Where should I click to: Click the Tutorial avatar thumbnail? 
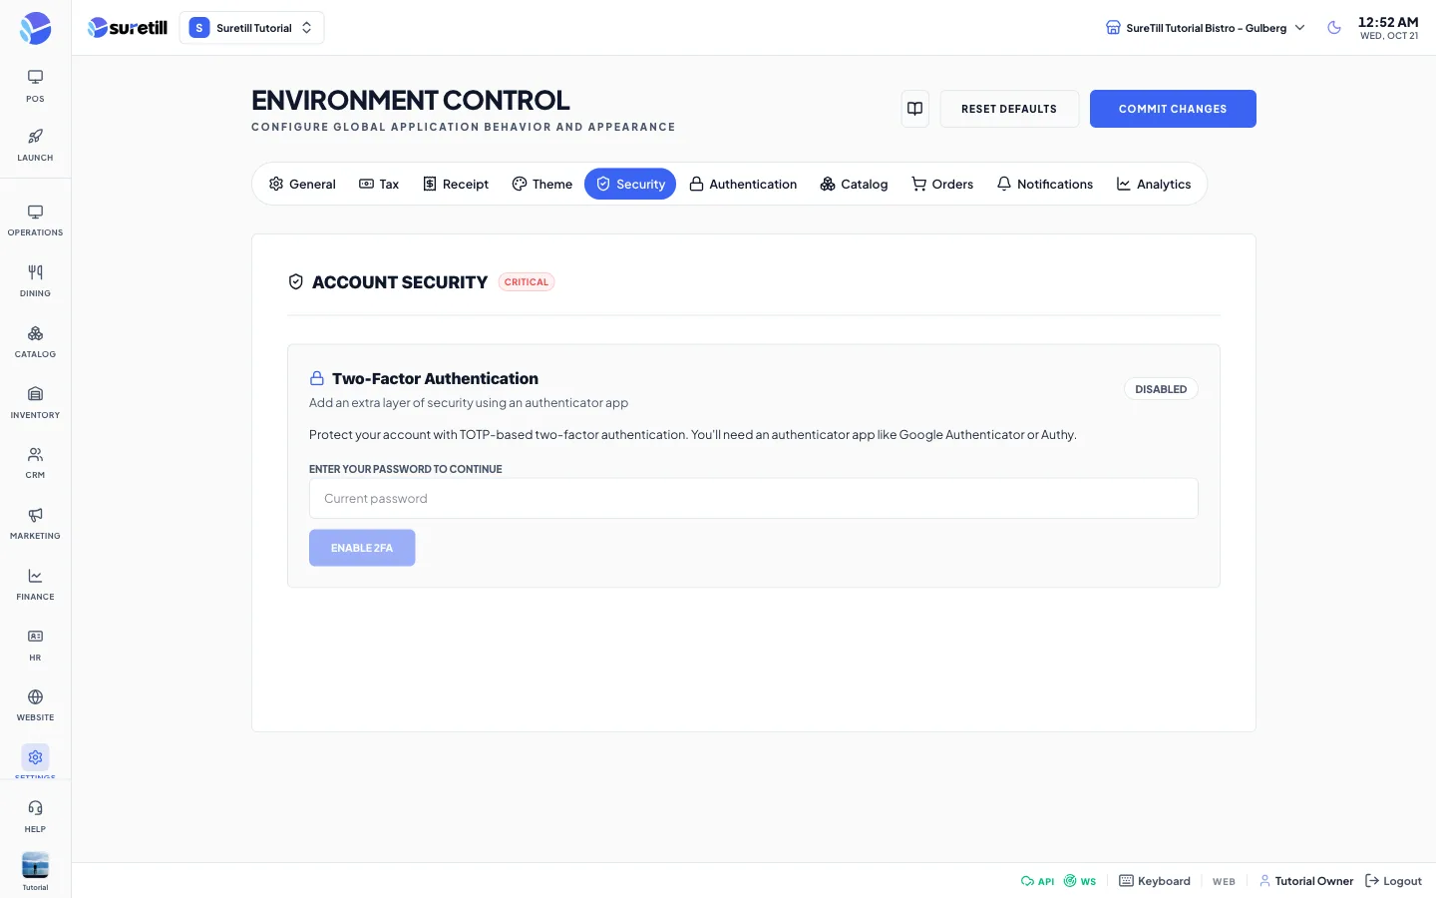[35, 865]
